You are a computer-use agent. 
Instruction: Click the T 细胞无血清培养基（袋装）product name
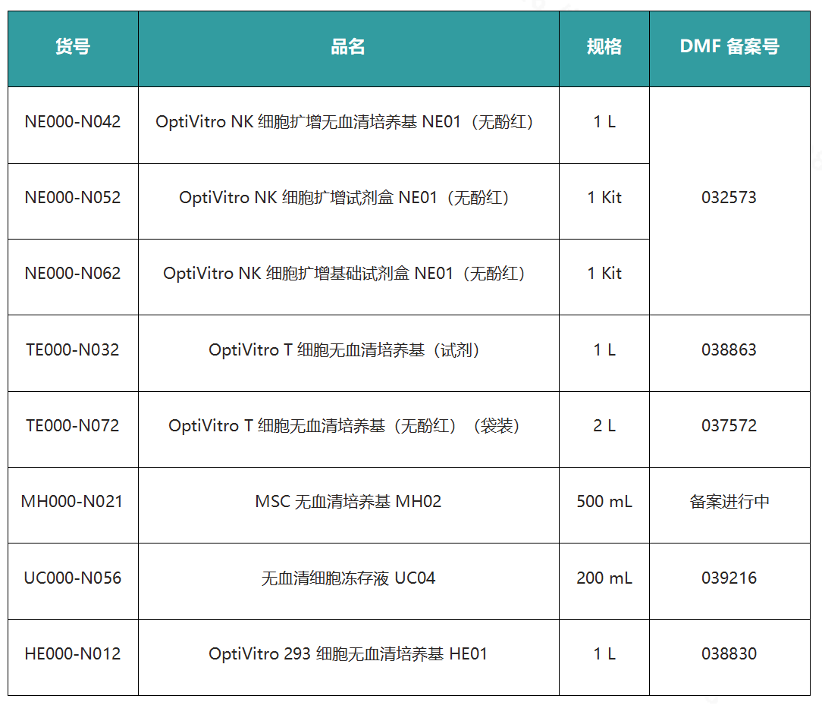point(344,426)
